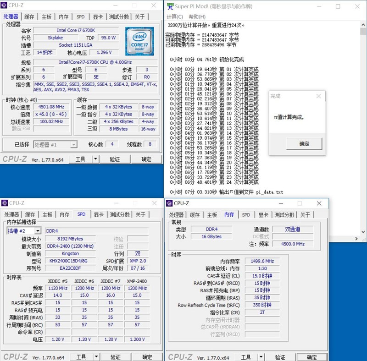
Task: Click the KHX2400C15D4/8G model number field
Action: click(x=70, y=261)
